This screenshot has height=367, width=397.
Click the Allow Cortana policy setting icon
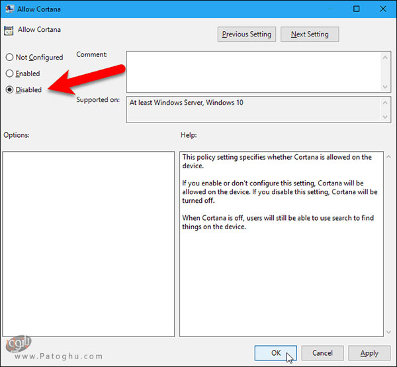[9, 30]
